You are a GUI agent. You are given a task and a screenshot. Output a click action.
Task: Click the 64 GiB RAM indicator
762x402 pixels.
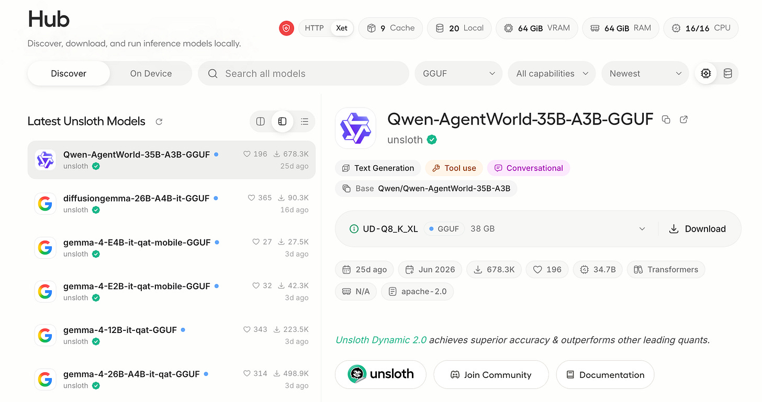[x=620, y=28]
